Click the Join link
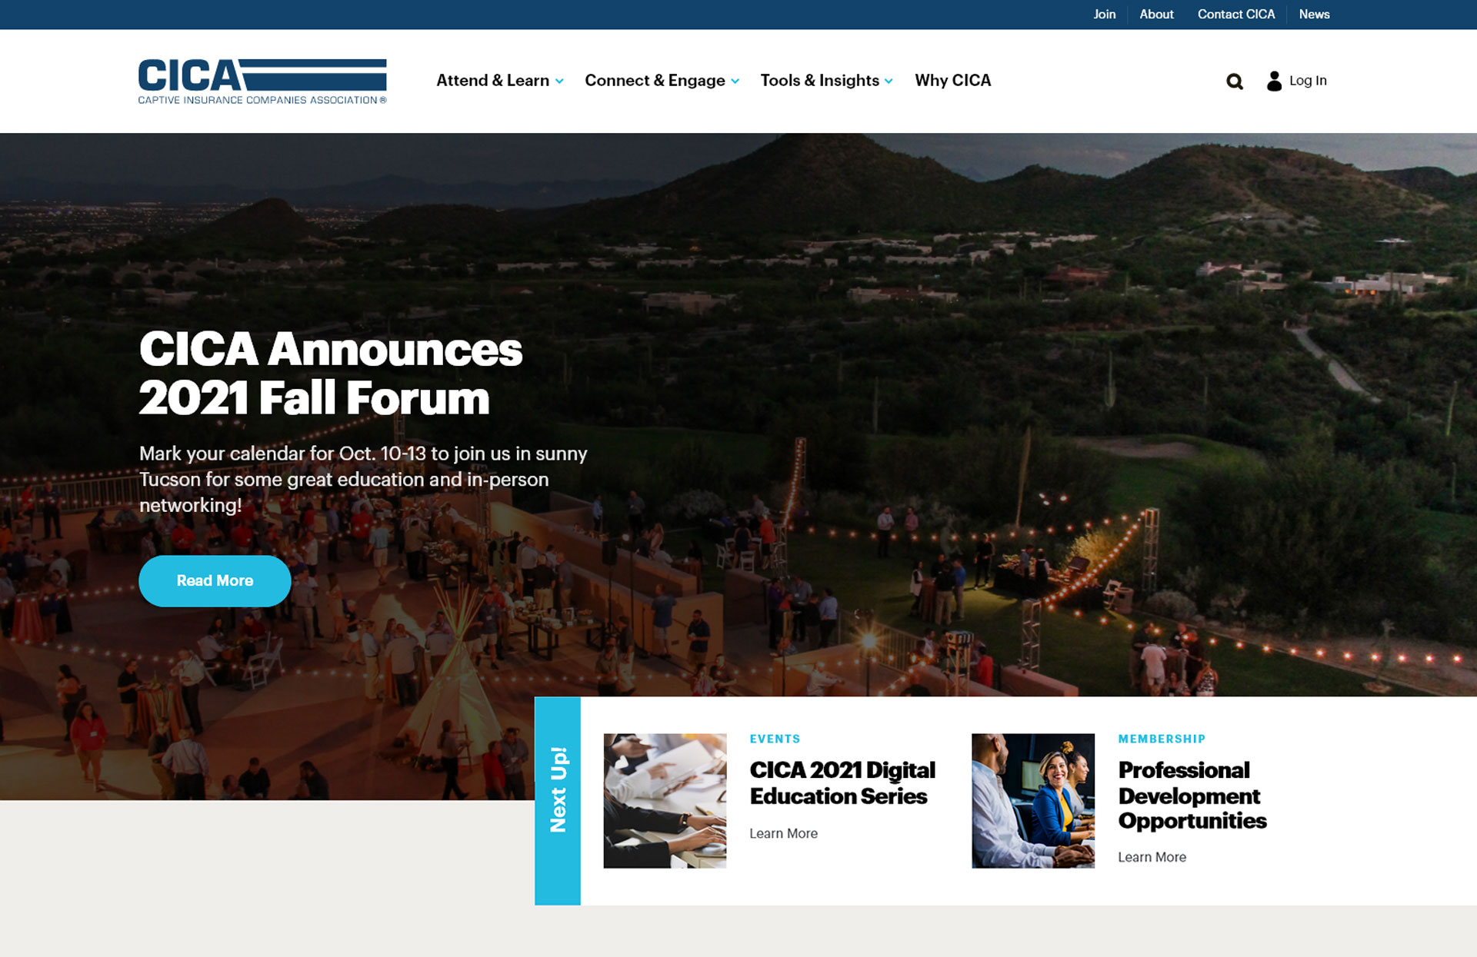 1104,15
